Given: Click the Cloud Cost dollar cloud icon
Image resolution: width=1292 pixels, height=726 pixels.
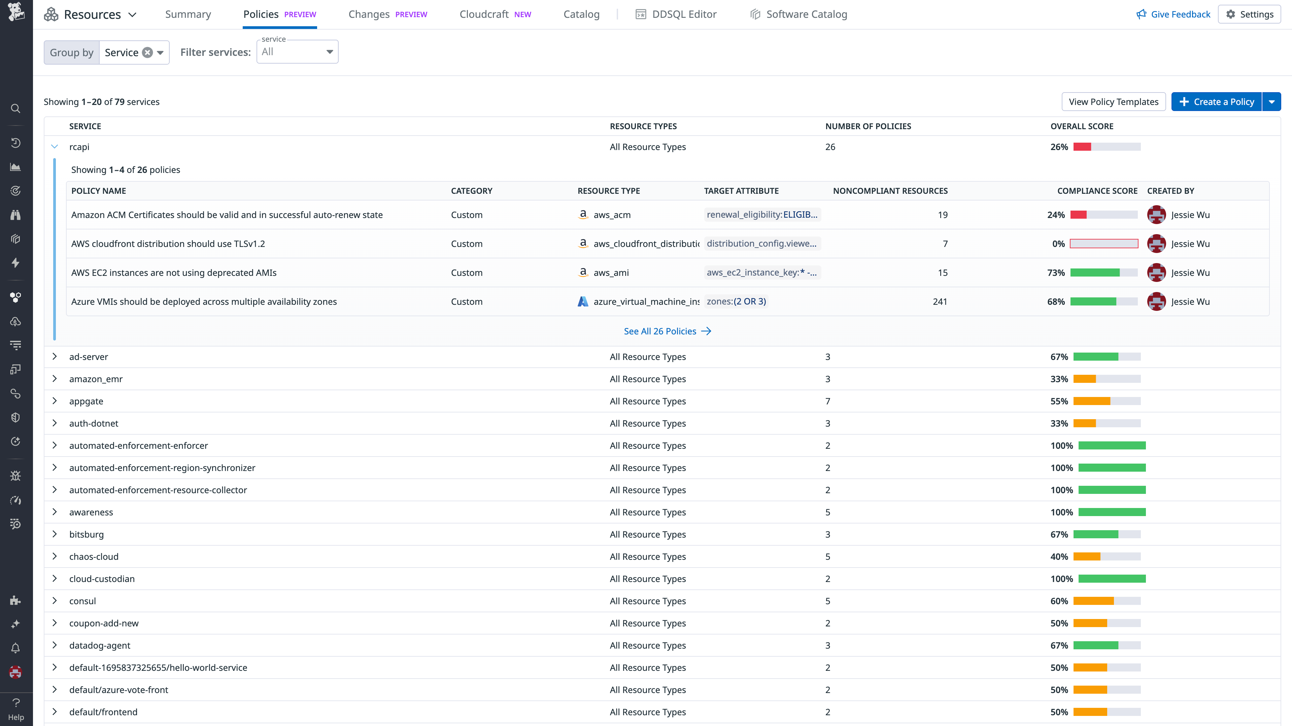Looking at the screenshot, I should click(15, 321).
